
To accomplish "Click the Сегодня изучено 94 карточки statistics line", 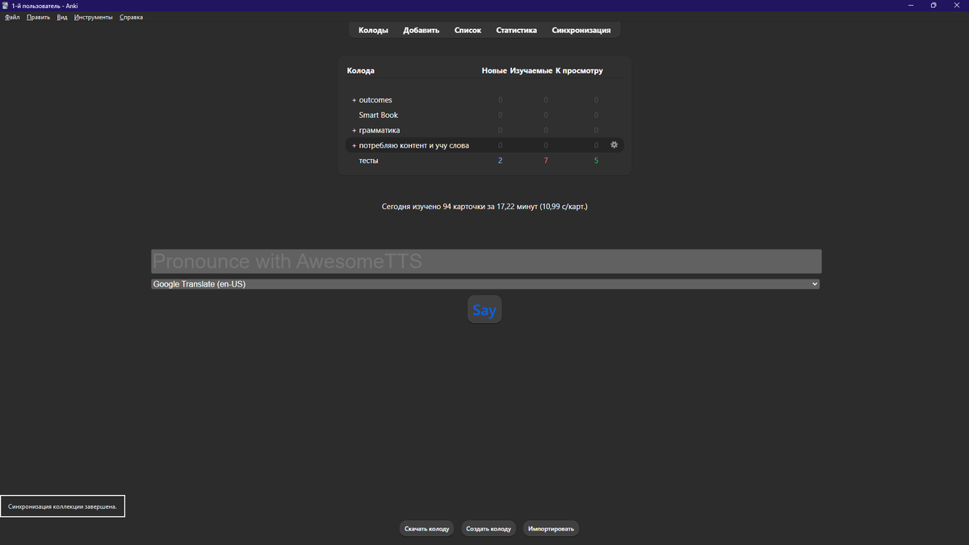I will (x=484, y=207).
